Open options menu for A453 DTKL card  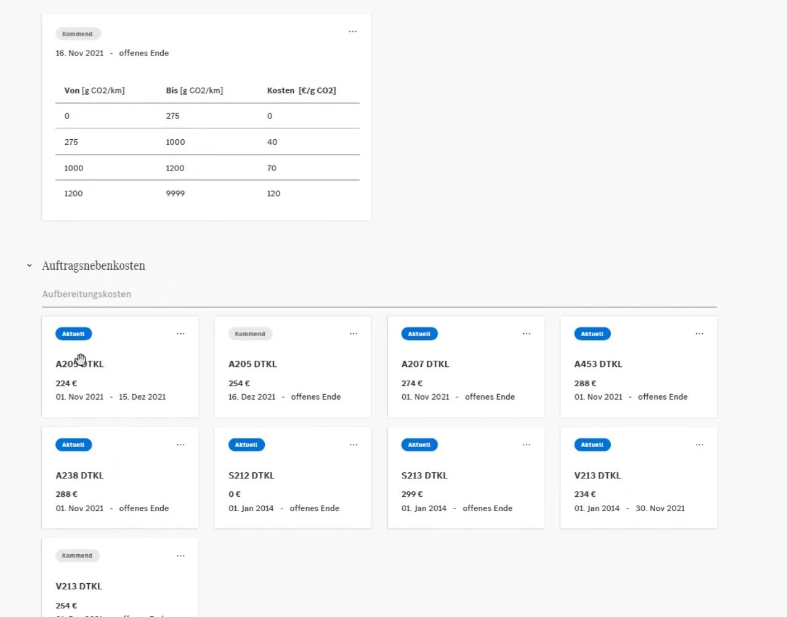coord(700,334)
